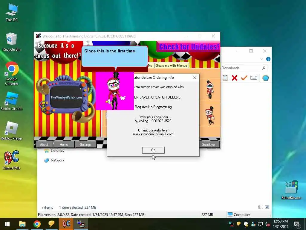Click the search magnifier icon in Explorer
Viewport: 306px width, 230px height.
(x=264, y=68)
